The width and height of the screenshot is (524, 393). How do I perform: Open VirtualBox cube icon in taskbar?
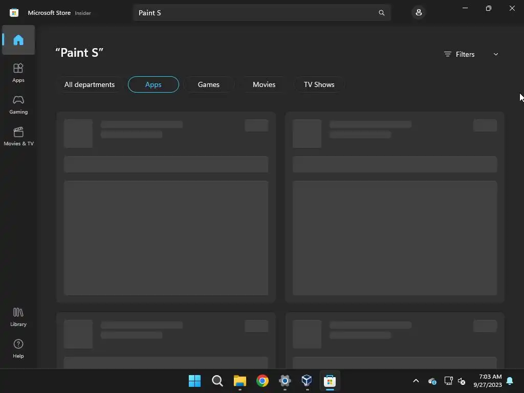307,381
